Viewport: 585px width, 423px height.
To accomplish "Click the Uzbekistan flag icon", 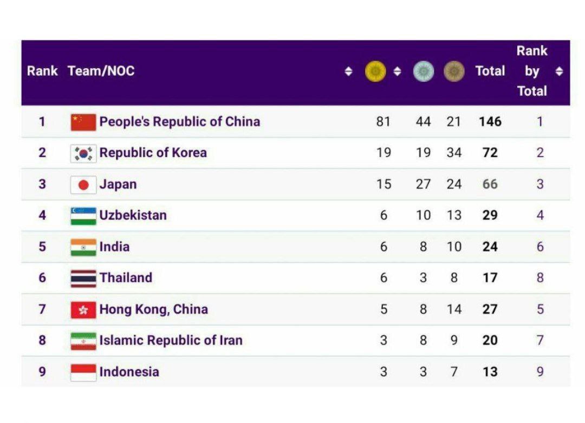I will click(x=83, y=216).
